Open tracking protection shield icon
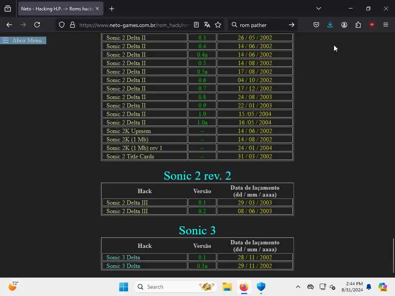Screen dimensions: 395x296 (x=62, y=25)
